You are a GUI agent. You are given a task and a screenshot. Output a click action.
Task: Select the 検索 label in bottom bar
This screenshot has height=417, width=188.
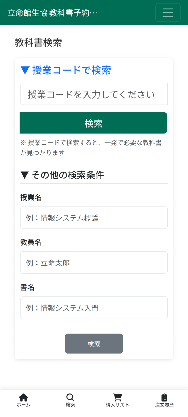click(x=71, y=405)
